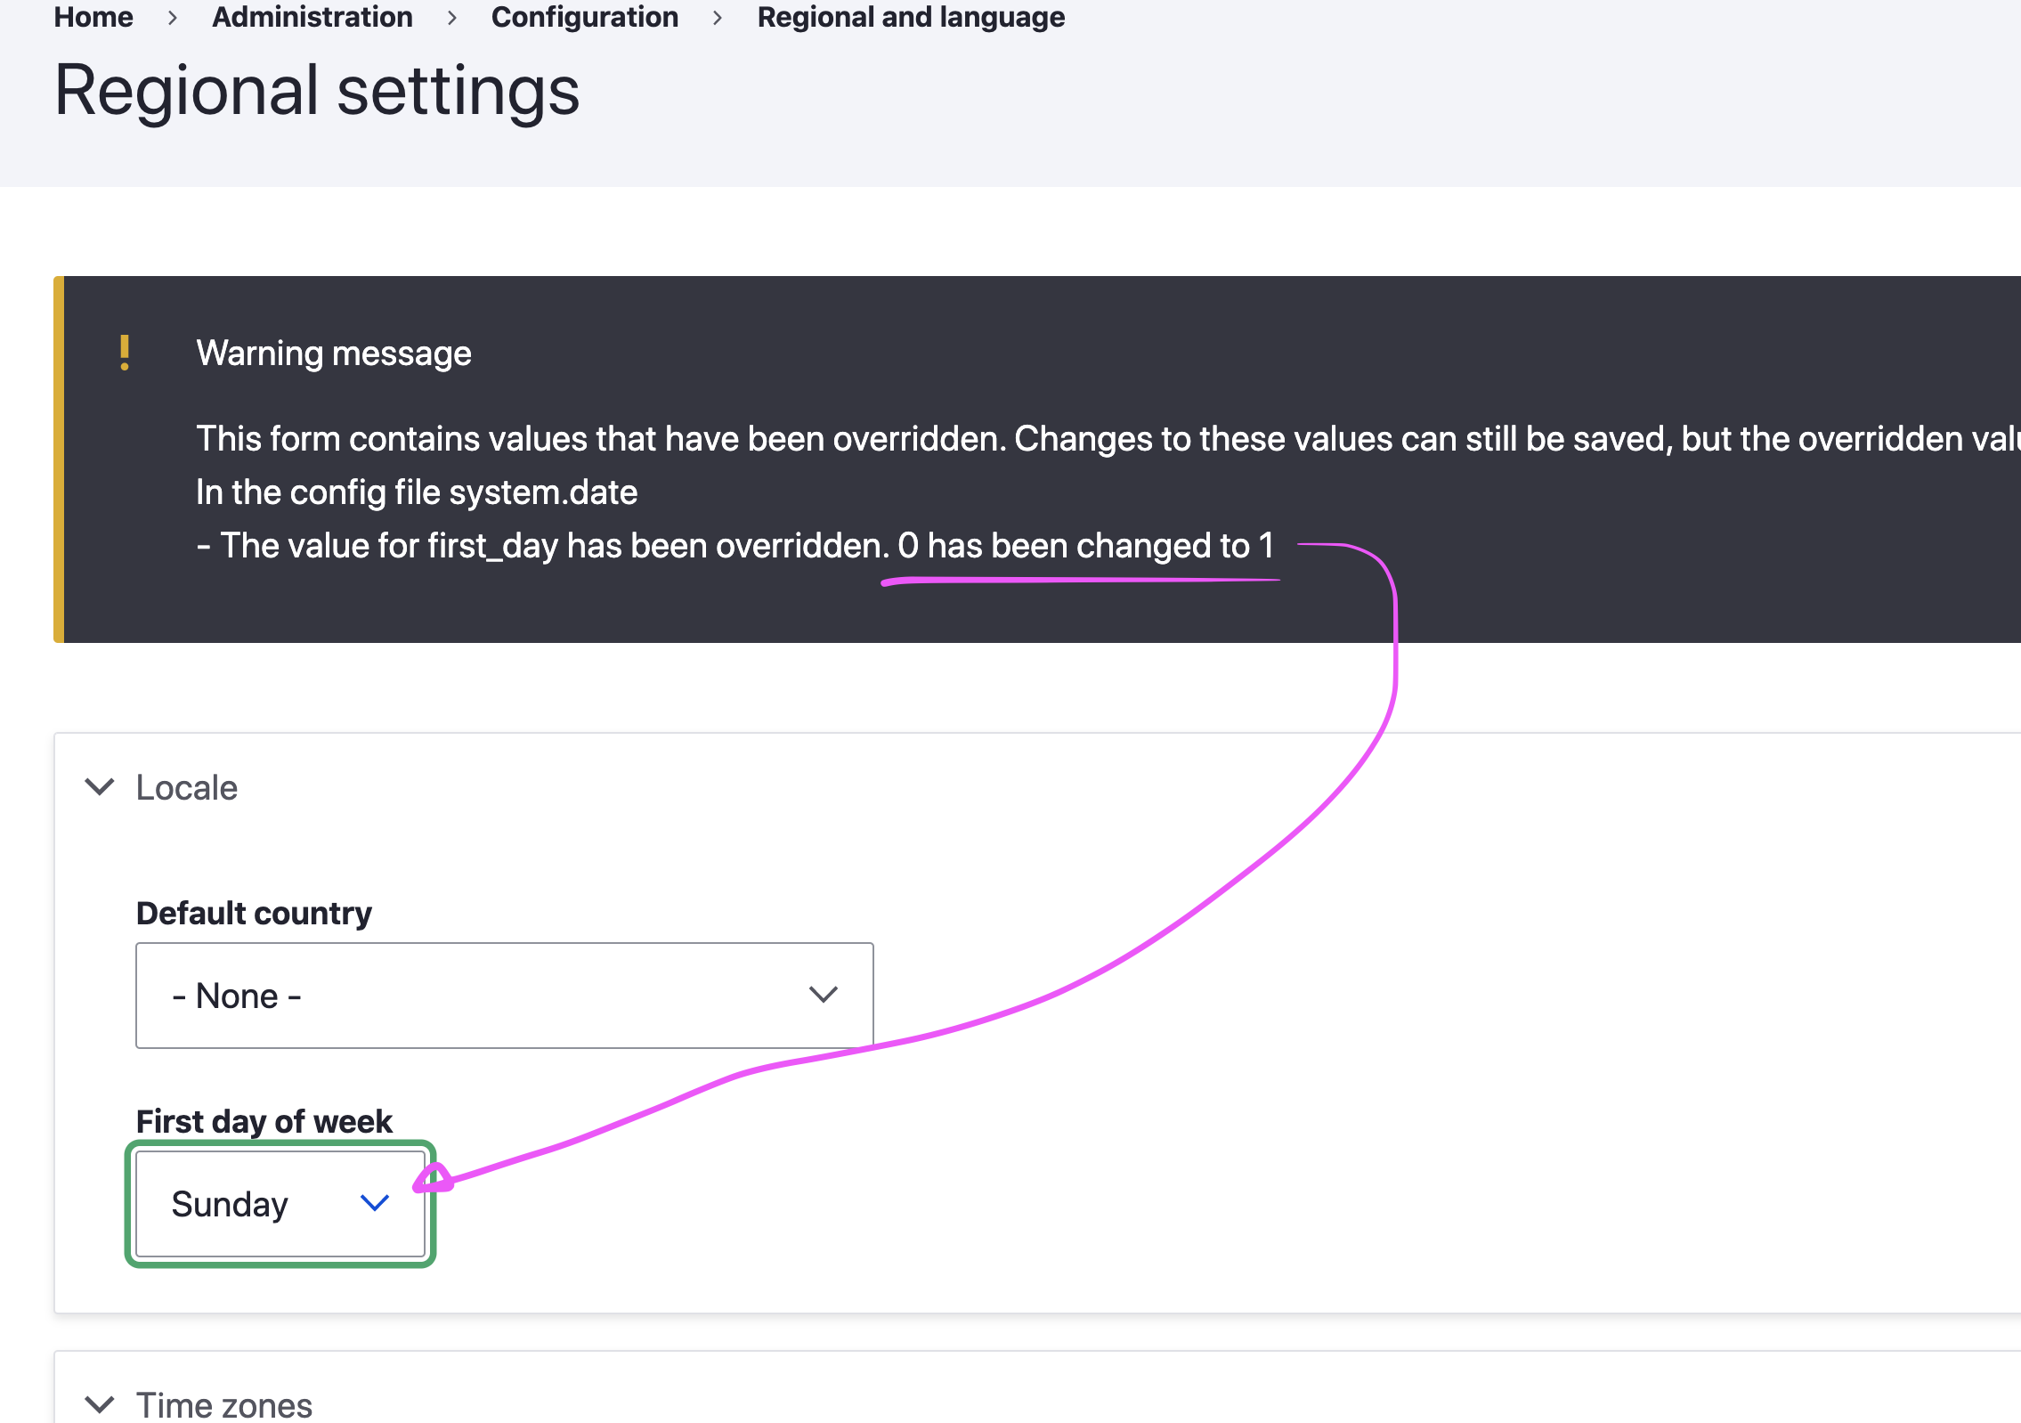Click the breadcrumb separator after Administration
2021x1423 pixels.
(x=453, y=17)
